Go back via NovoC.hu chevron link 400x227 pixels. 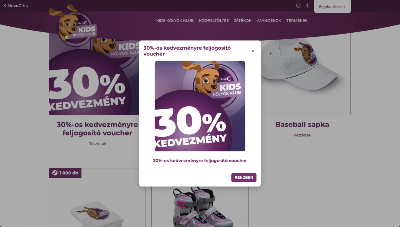click(16, 5)
